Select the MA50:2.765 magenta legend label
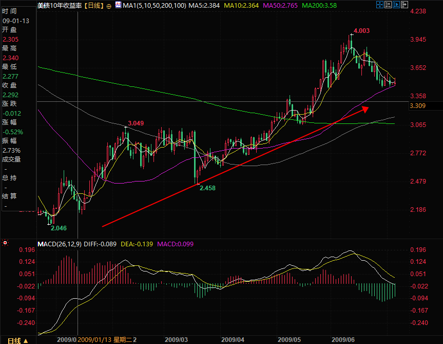Image resolution: width=443 pixels, height=344 pixels. 280,6
